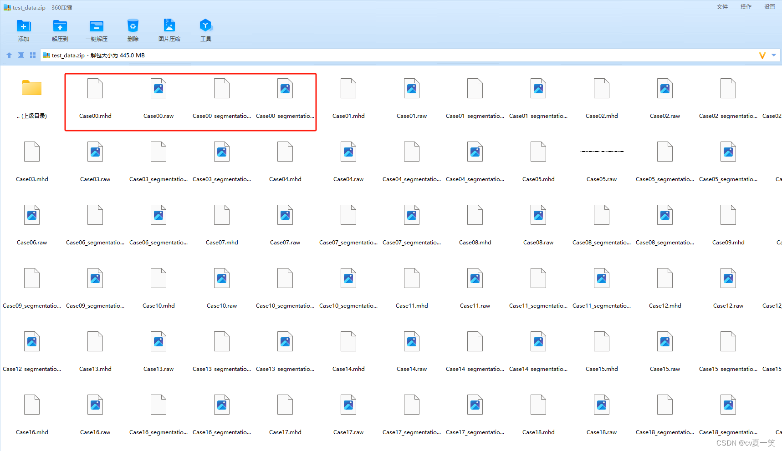Click the Case15.raw file name
Screen dimensions: 782x451
665,369
